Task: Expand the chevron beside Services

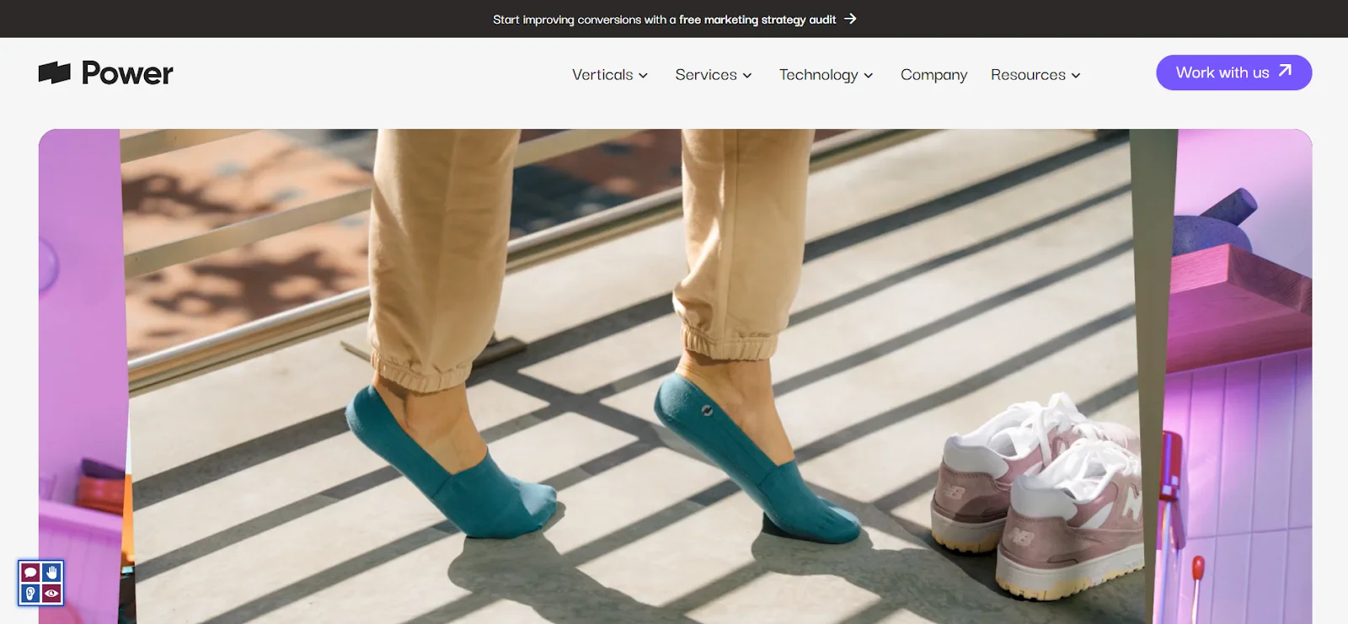Action: point(747,76)
